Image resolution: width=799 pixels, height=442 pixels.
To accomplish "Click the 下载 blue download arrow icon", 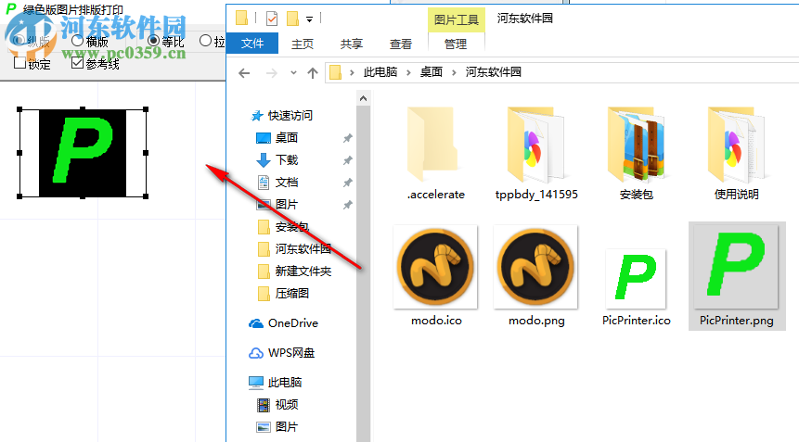I will (x=264, y=160).
